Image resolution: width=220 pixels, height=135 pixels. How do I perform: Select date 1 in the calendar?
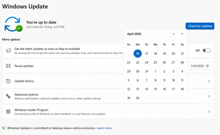point(155,72)
